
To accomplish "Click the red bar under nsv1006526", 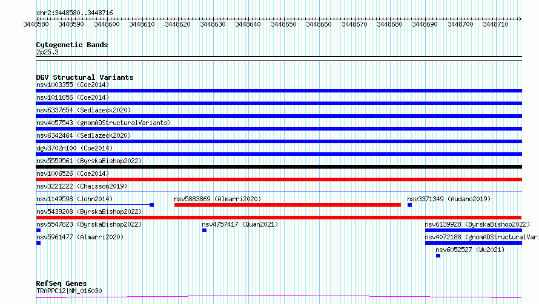I will tap(279, 179).
